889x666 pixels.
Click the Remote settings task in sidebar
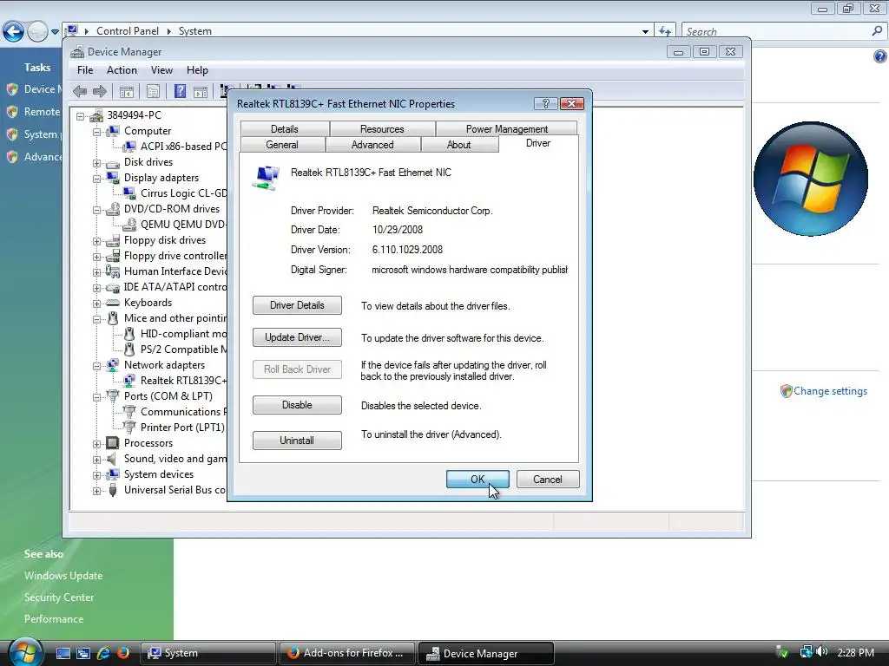click(x=42, y=112)
